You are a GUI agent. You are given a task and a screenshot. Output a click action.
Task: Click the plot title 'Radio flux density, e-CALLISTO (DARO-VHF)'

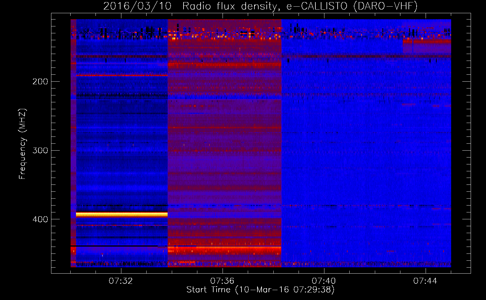click(x=300, y=6)
